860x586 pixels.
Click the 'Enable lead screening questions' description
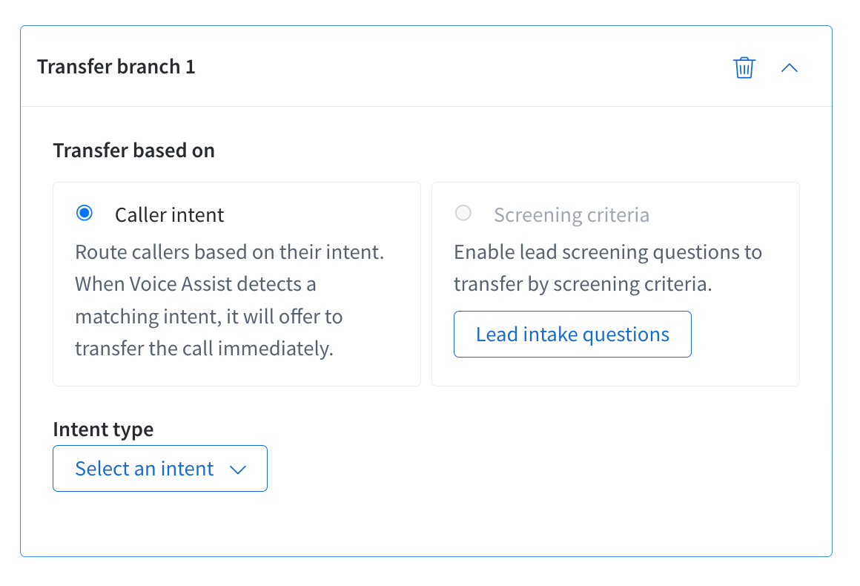coord(608,268)
